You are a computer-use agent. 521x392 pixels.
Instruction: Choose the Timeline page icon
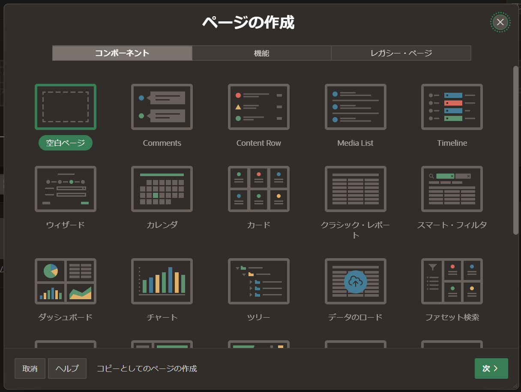click(x=452, y=107)
